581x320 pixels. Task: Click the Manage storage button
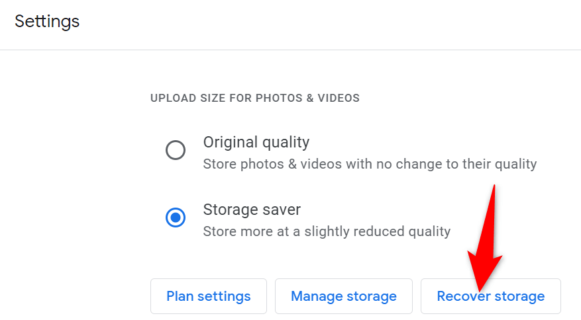pyautogui.click(x=344, y=296)
